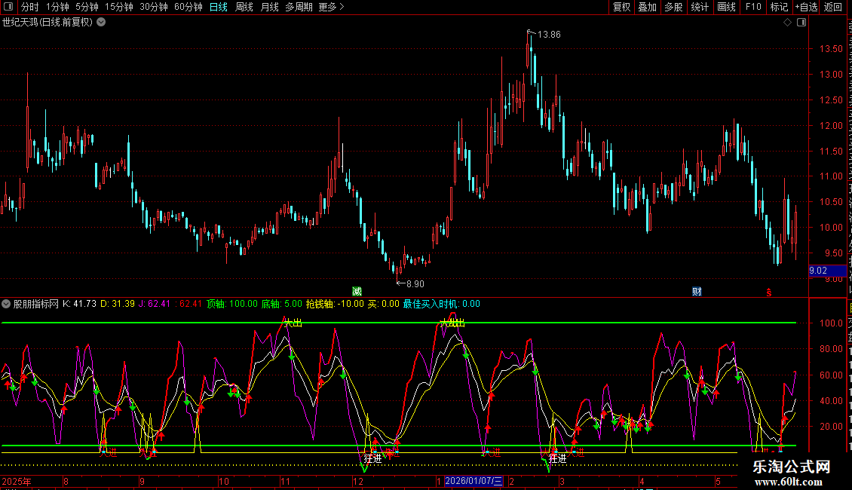The image size is (852, 490).
Task: Select the 30分钟 period tab
Action: point(154,7)
